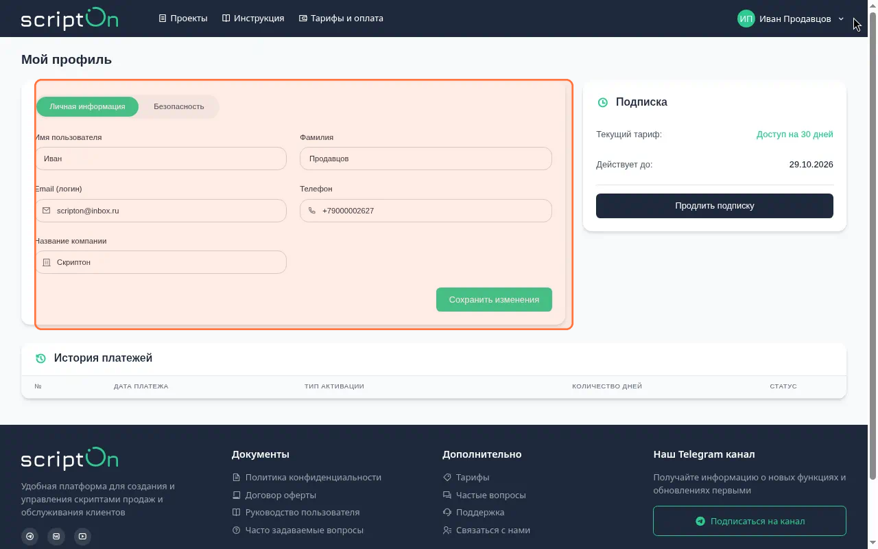Click the 29.10.2026 expiry date

(x=811, y=165)
